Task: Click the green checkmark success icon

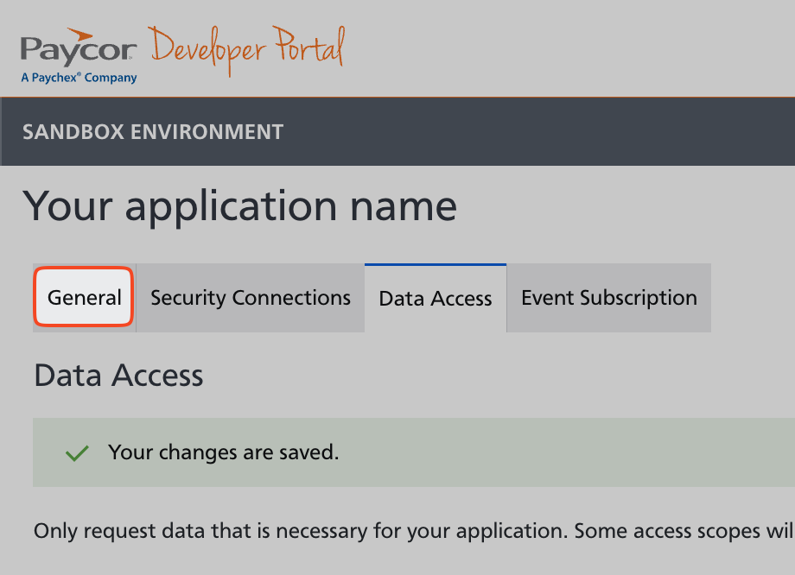Action: click(x=78, y=453)
